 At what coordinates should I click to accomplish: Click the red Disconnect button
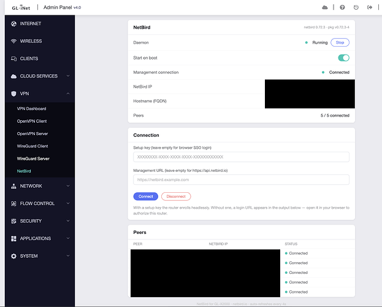pos(176,196)
